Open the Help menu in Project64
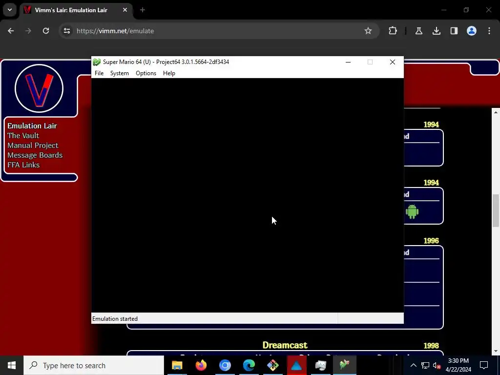The height and width of the screenshot is (375, 500). pos(169,73)
